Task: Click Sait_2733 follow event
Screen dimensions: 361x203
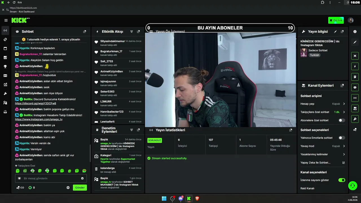Action: 118,63
